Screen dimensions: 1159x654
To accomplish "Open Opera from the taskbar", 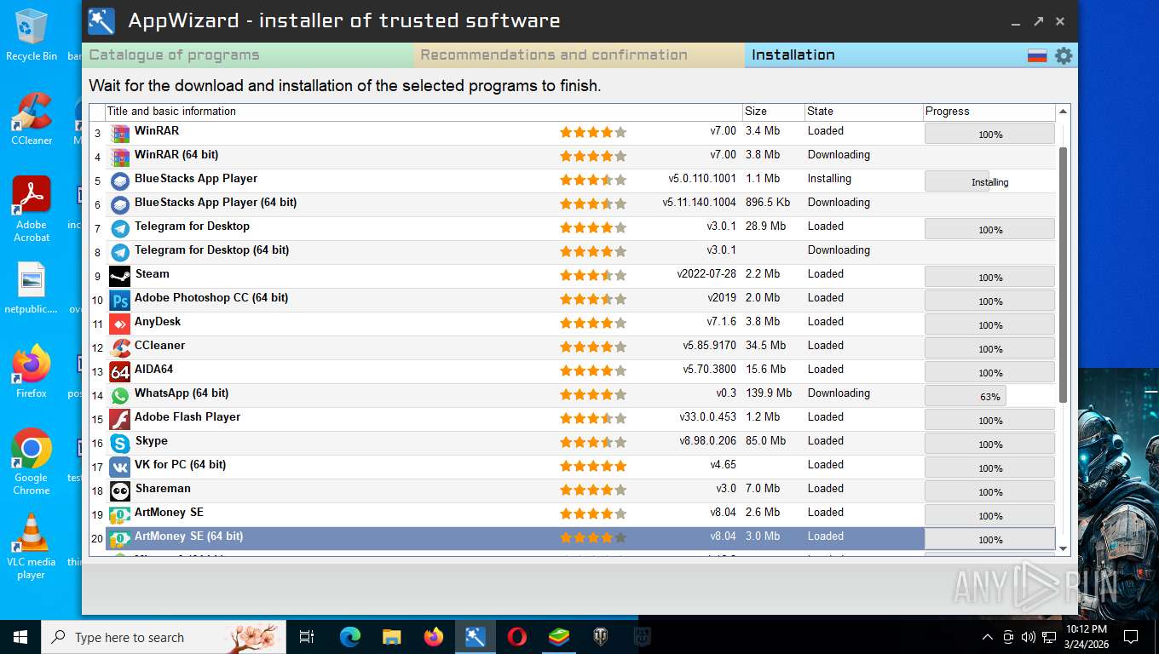I will (516, 637).
